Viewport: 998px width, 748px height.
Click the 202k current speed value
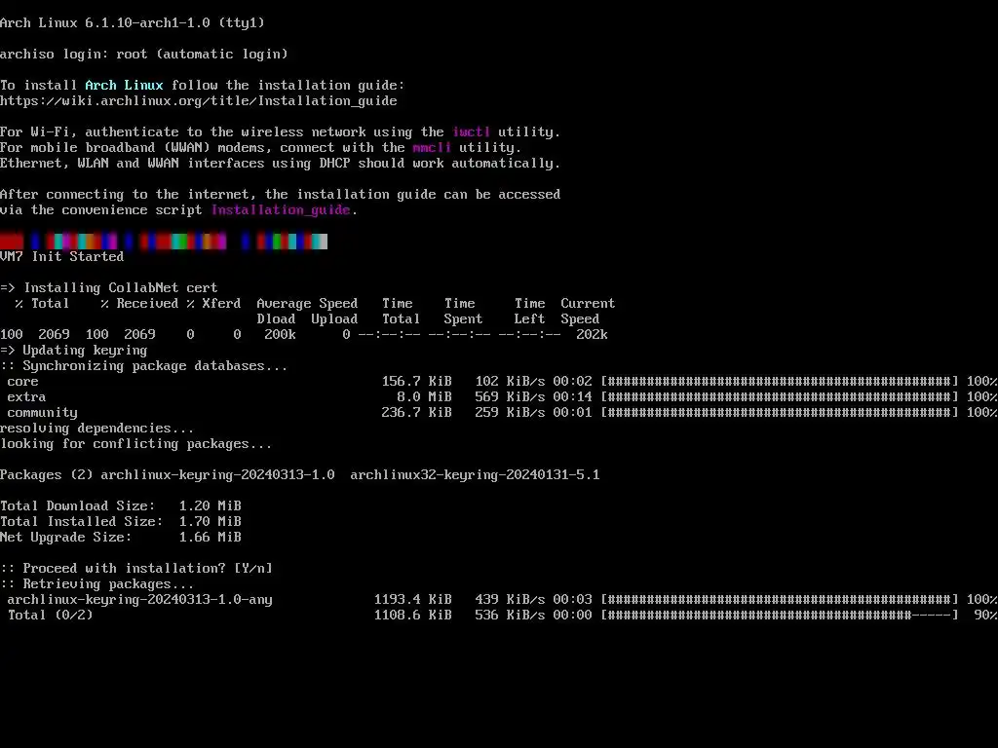(592, 335)
